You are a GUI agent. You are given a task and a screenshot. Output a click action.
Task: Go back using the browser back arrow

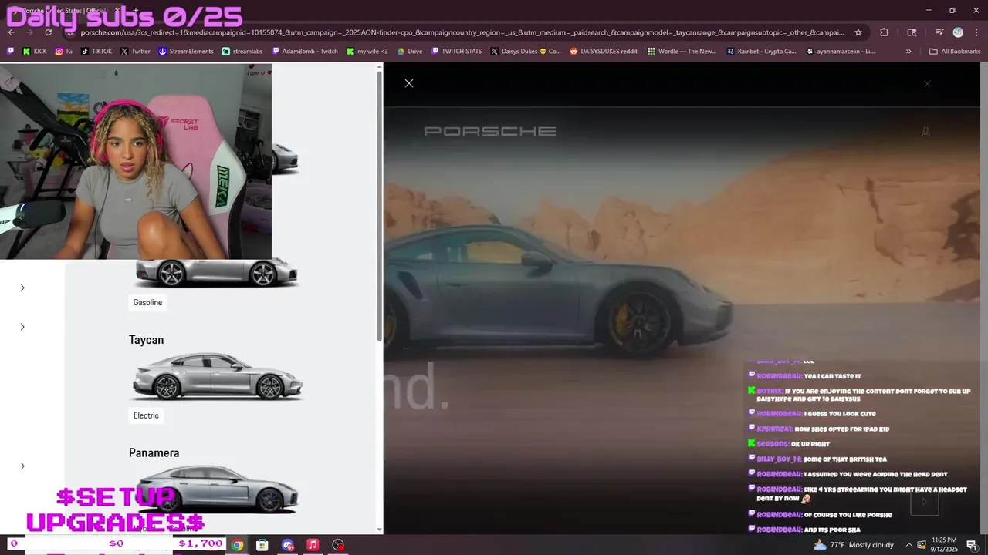(x=12, y=32)
